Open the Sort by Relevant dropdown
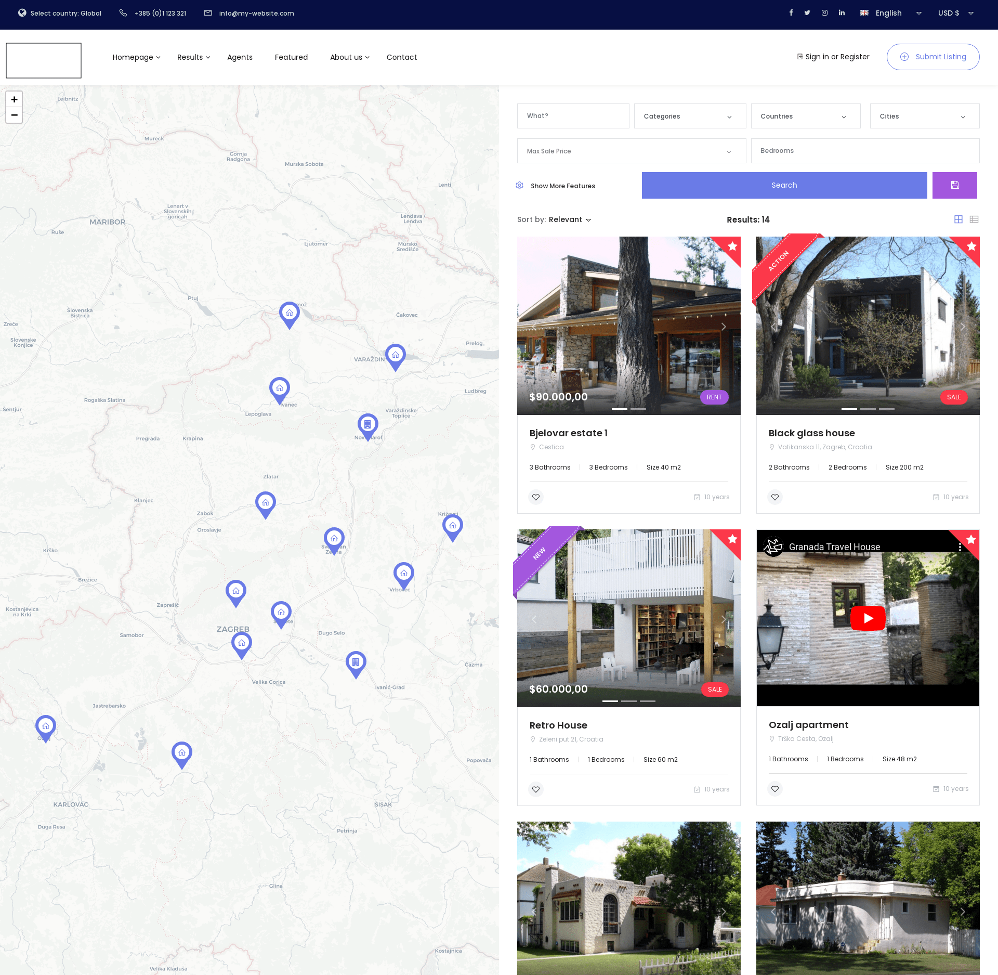 click(570, 219)
